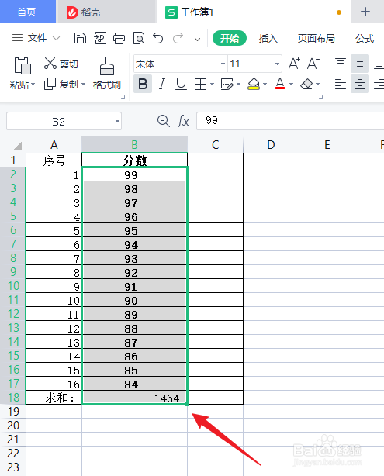Add a new tab with plus button
The height and width of the screenshot is (476, 384).
(x=365, y=12)
